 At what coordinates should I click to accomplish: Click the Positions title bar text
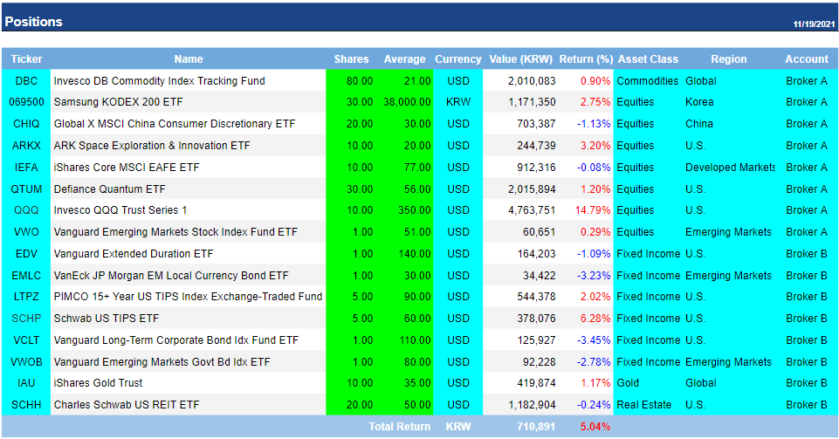coord(33,21)
